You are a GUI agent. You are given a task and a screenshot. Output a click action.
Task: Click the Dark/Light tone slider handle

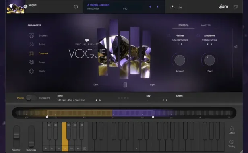click(125, 85)
